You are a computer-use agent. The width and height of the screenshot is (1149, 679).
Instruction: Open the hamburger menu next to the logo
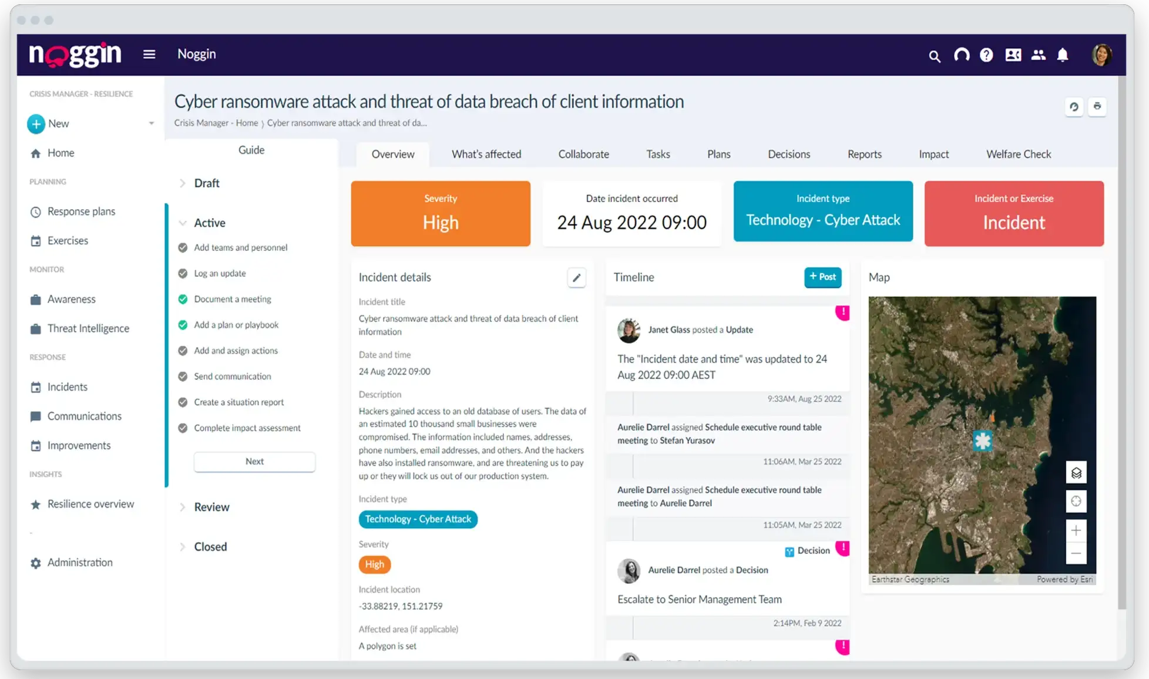pyautogui.click(x=149, y=54)
